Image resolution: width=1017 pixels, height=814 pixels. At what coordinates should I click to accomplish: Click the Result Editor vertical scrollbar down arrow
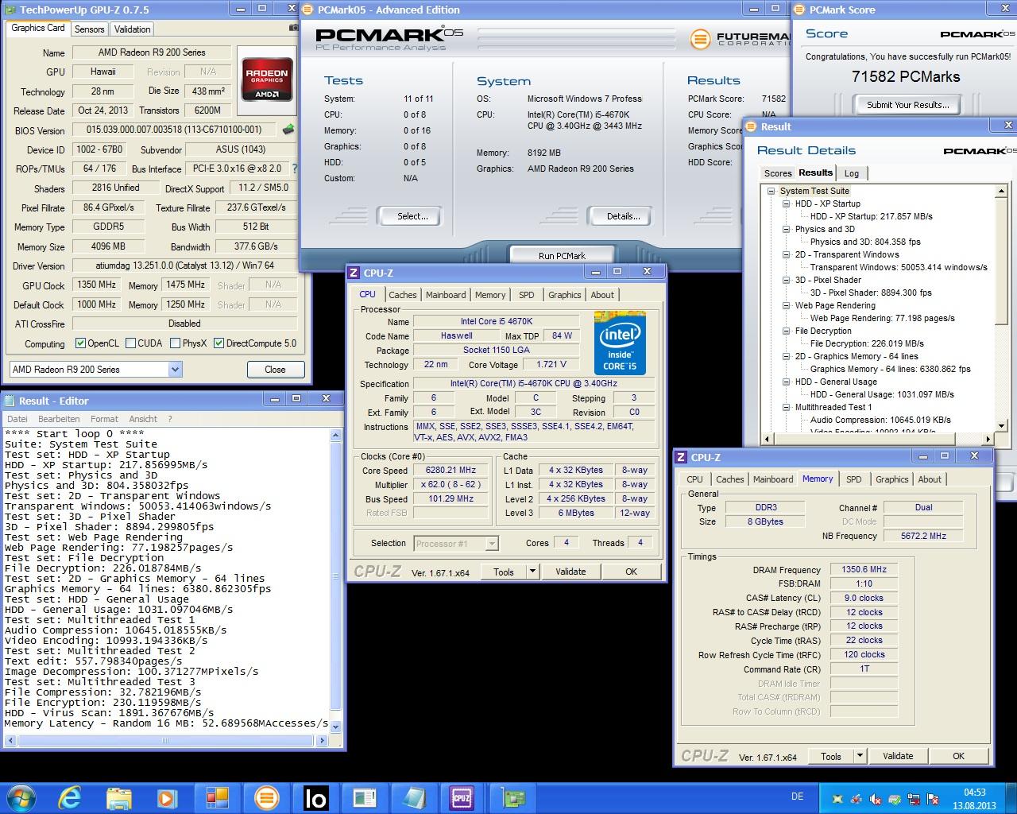(335, 727)
